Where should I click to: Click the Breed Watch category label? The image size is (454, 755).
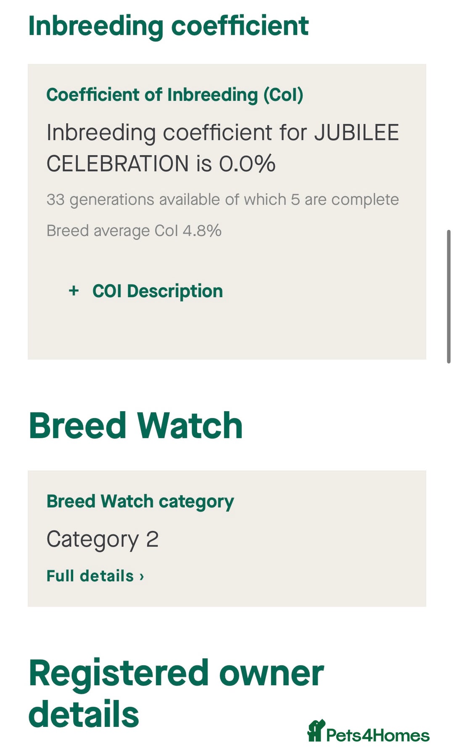[x=140, y=502]
